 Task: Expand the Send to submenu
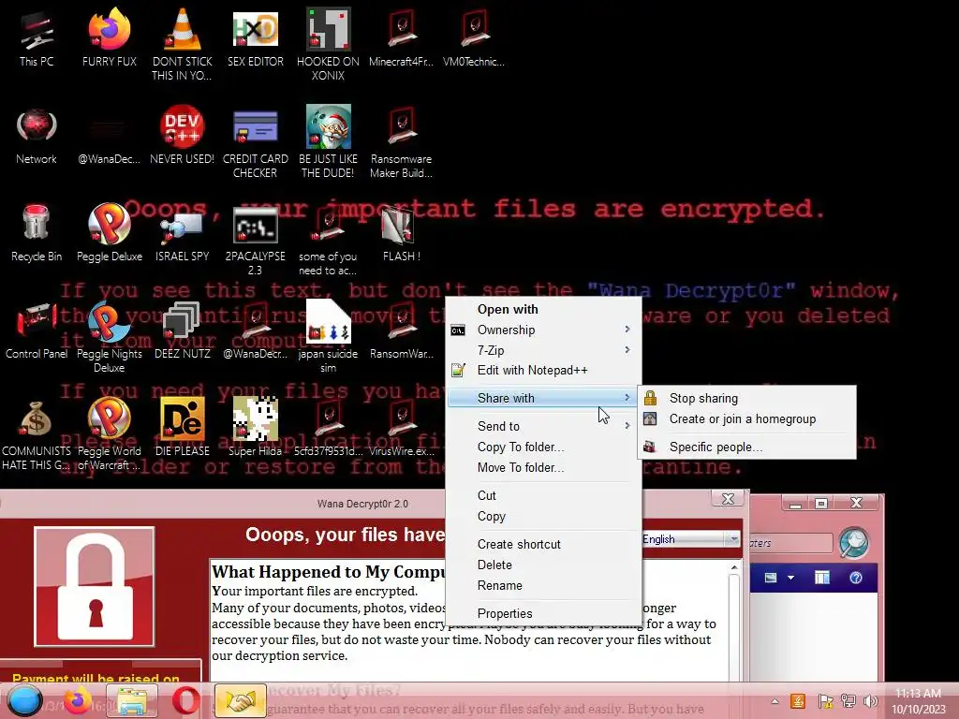coord(544,426)
